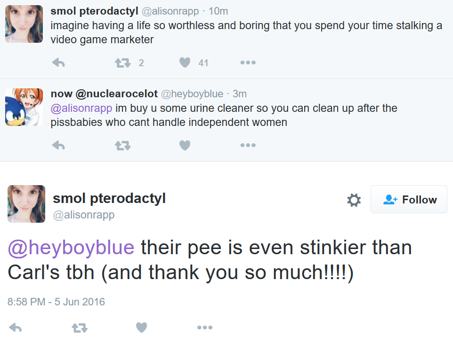Like heyboyblue's urine cleaner tweet
The height and width of the screenshot is (343, 453).
coord(185,146)
